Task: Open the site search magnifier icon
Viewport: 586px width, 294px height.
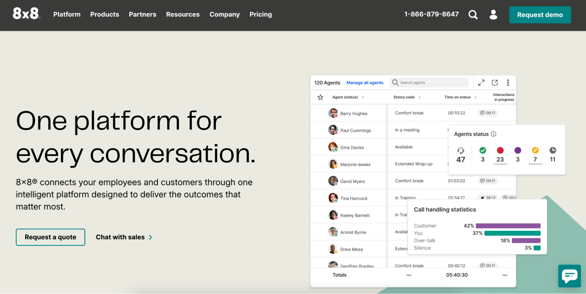Action: pyautogui.click(x=473, y=14)
